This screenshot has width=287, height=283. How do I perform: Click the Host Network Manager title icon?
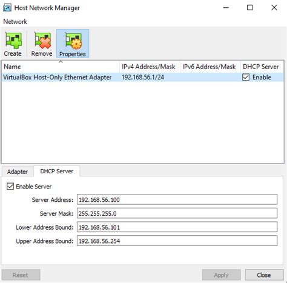point(7,8)
